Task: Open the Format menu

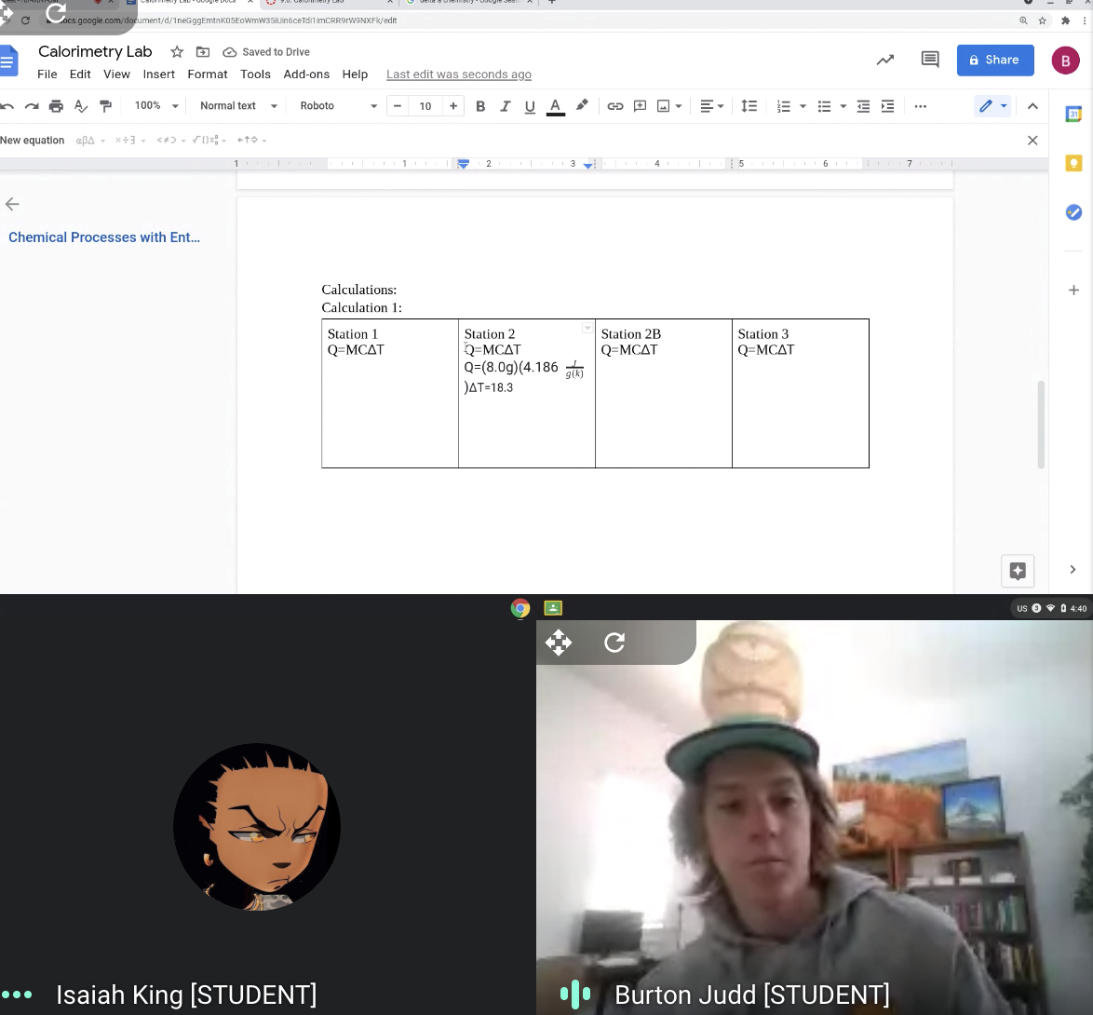Action: click(x=207, y=74)
